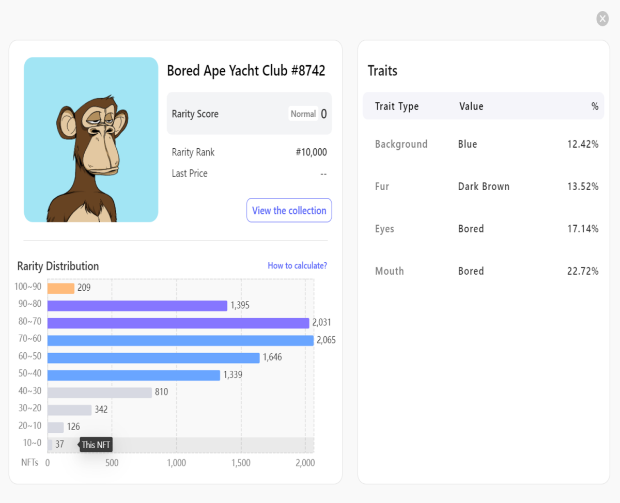
Task: Click the Trait Type column header
Action: click(397, 106)
